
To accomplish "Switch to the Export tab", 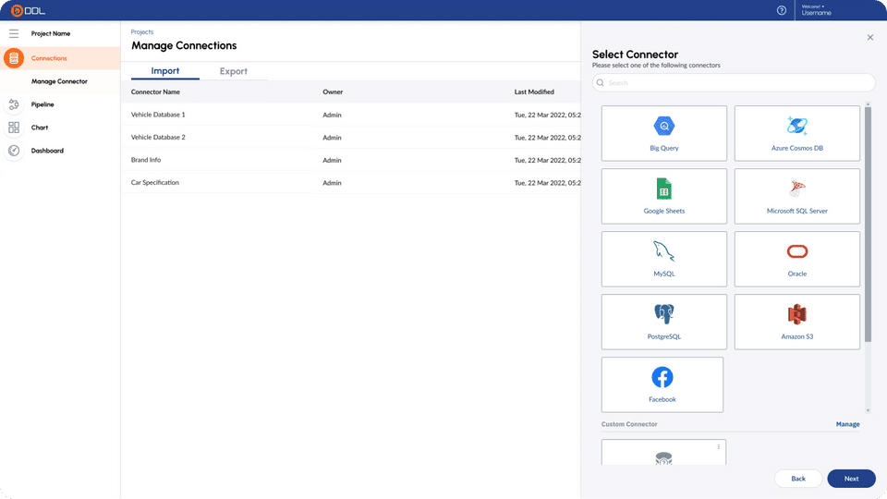I will [x=233, y=71].
